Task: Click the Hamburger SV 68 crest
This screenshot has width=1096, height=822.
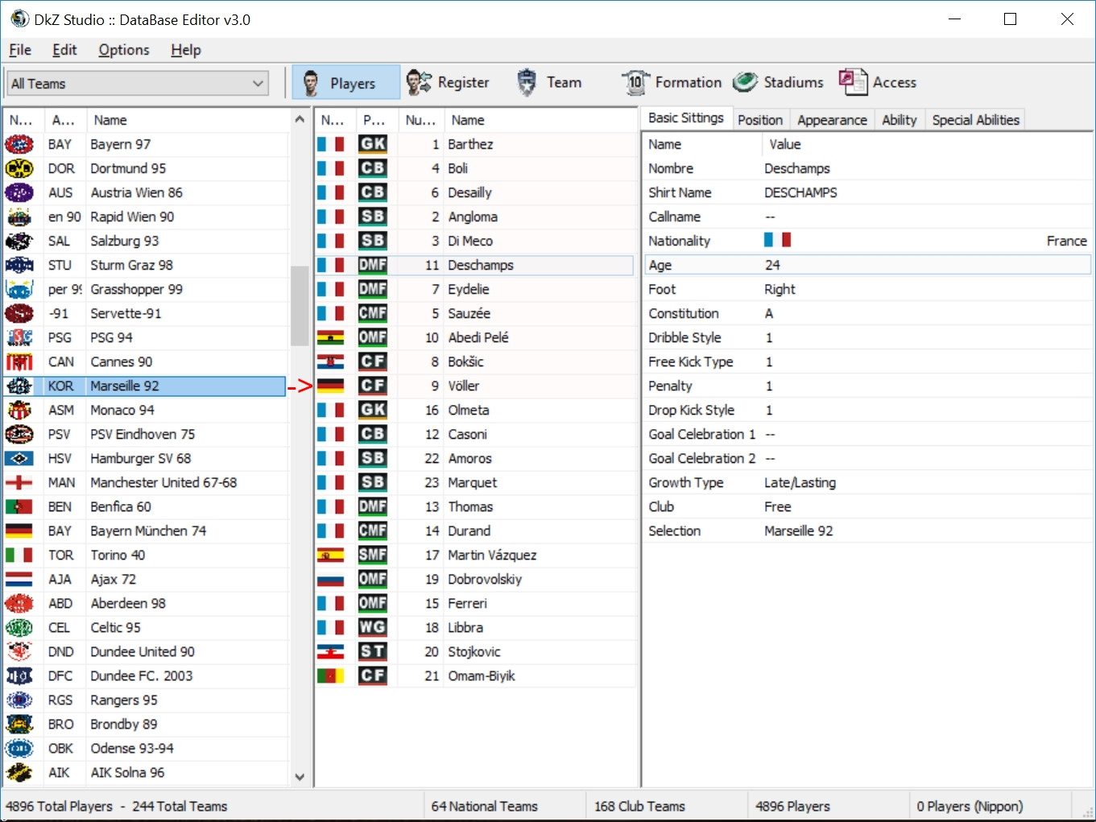Action: click(19, 458)
